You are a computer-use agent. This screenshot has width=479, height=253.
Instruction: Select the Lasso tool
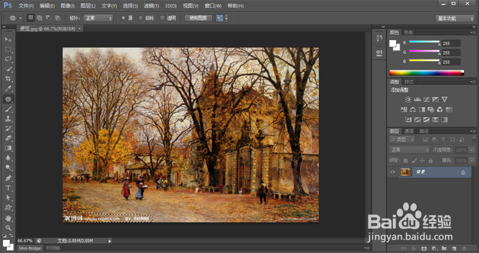pyautogui.click(x=8, y=59)
